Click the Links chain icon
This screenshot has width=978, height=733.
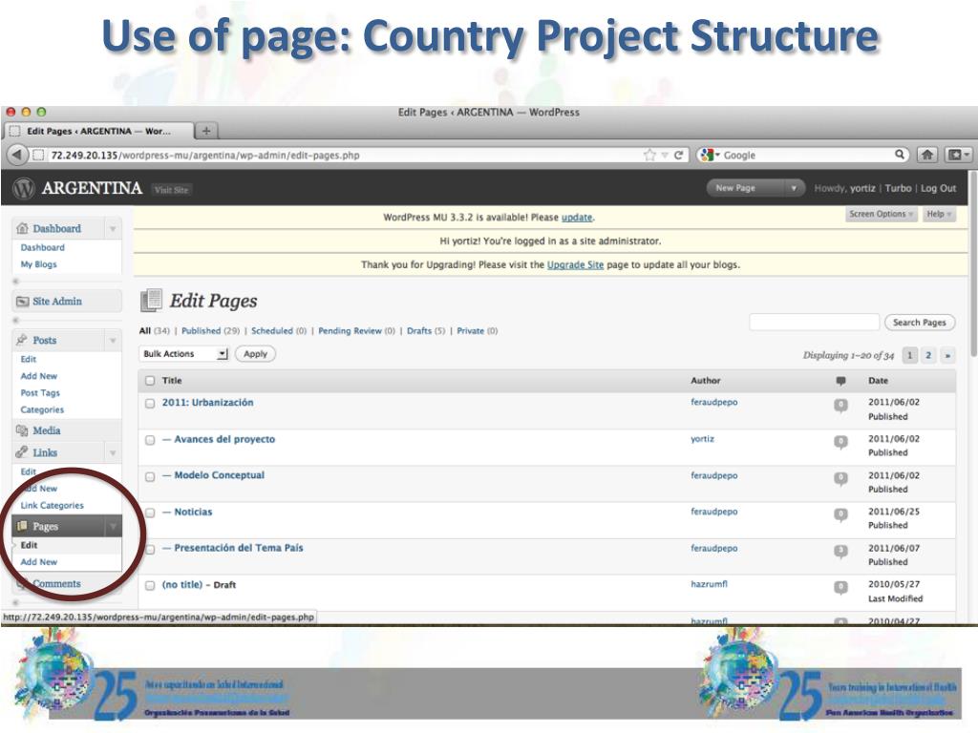[23, 451]
